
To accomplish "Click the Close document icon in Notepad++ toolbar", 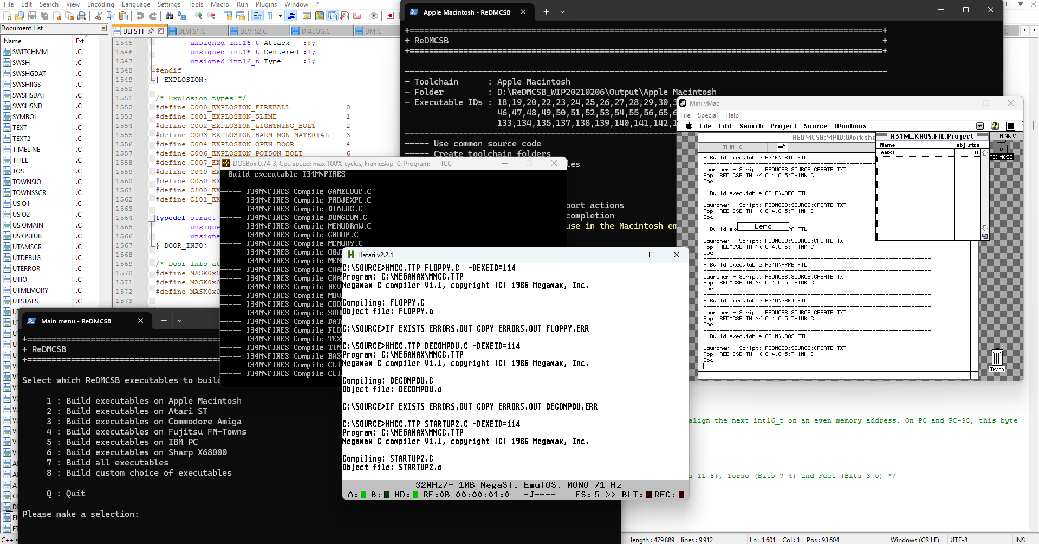I will 57,16.
